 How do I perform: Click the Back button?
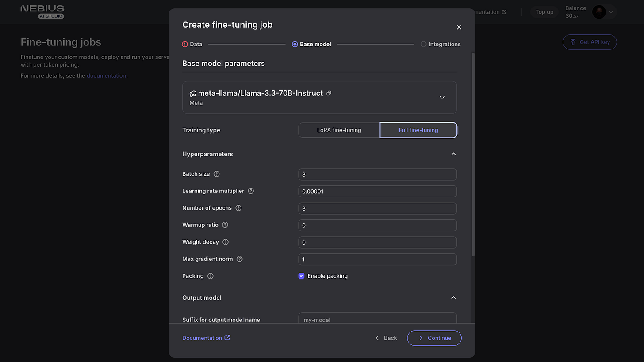point(386,338)
